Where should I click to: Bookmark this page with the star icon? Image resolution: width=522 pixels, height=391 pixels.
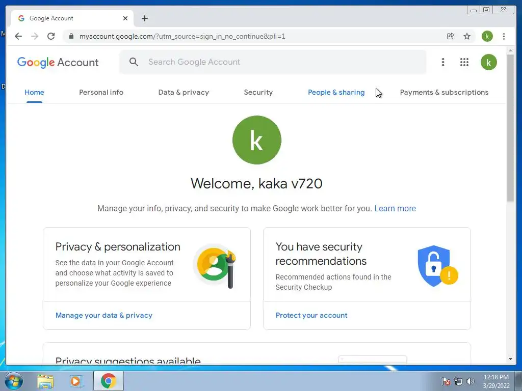click(467, 36)
